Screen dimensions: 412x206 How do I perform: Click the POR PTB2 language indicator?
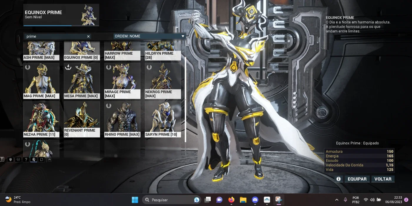(x=355, y=200)
